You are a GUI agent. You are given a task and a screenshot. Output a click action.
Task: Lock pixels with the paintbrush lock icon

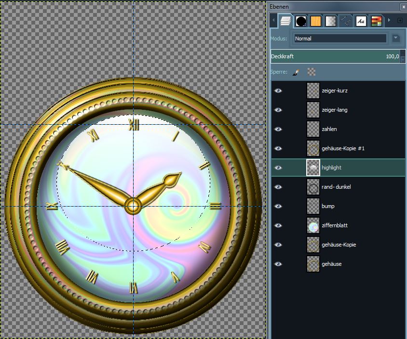(296, 72)
